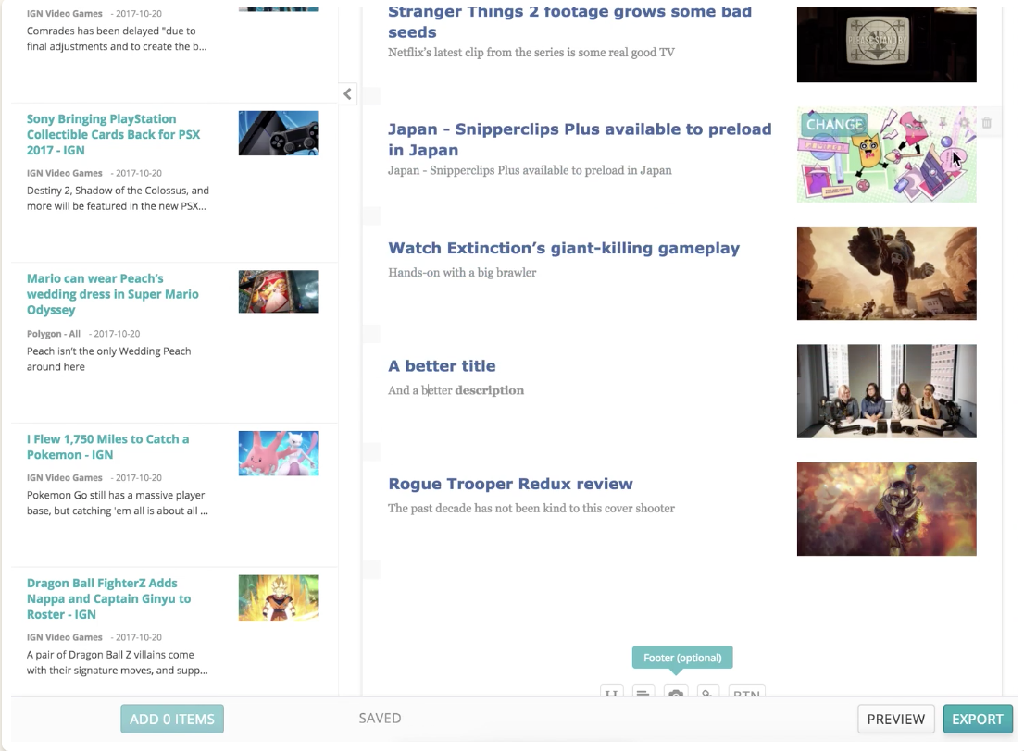
Task: Add a text paragraph block in the footer toolbar
Action: point(643,692)
